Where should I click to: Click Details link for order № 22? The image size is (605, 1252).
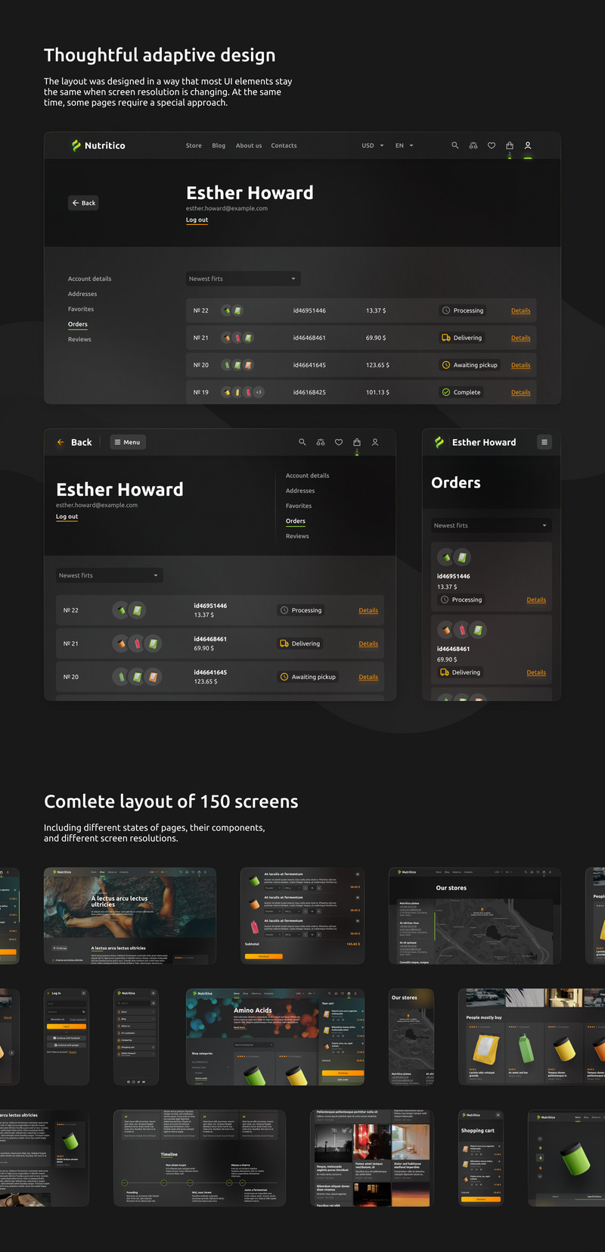[520, 310]
